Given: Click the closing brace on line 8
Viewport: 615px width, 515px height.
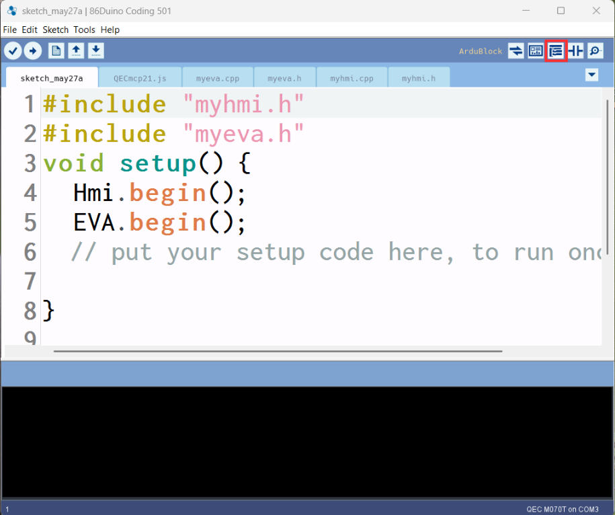Looking at the screenshot, I should coord(48,311).
